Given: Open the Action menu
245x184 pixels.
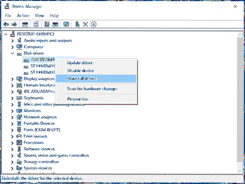Looking at the screenshot, I should click(23, 16).
